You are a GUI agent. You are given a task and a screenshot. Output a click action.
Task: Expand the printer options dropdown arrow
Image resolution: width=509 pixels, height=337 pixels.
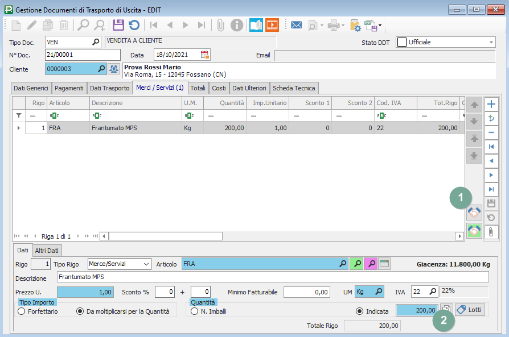coord(344,26)
